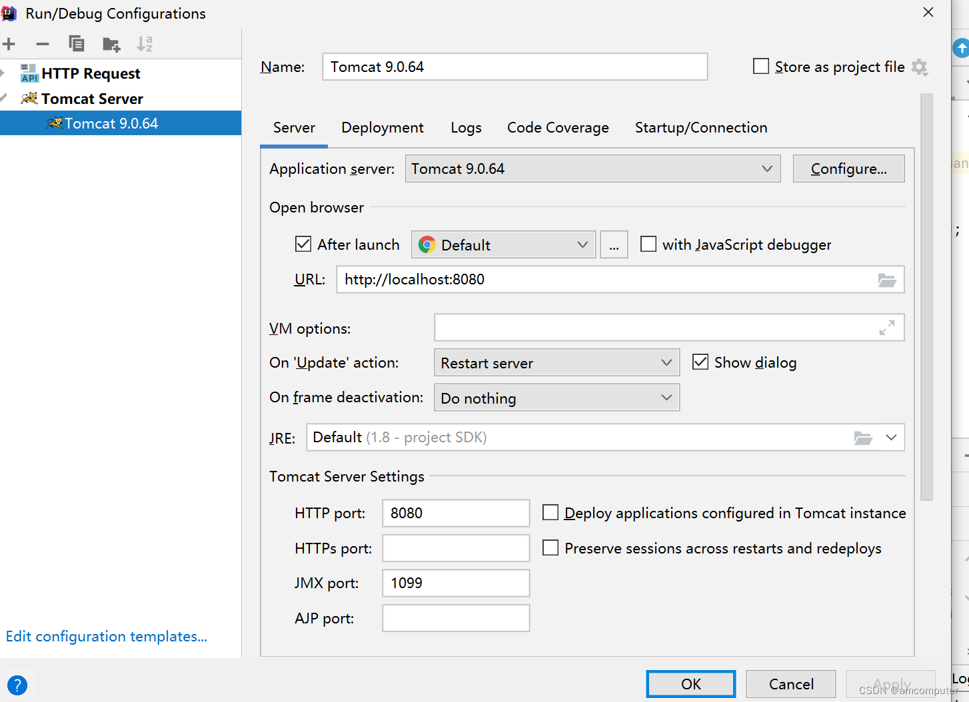Expand the JRE dropdown arrow
This screenshot has height=702, width=969.
(892, 438)
